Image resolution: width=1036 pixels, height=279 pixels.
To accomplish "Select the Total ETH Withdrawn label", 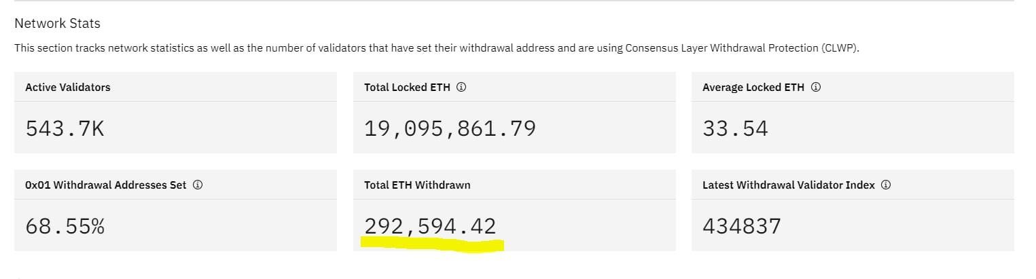I will 416,185.
